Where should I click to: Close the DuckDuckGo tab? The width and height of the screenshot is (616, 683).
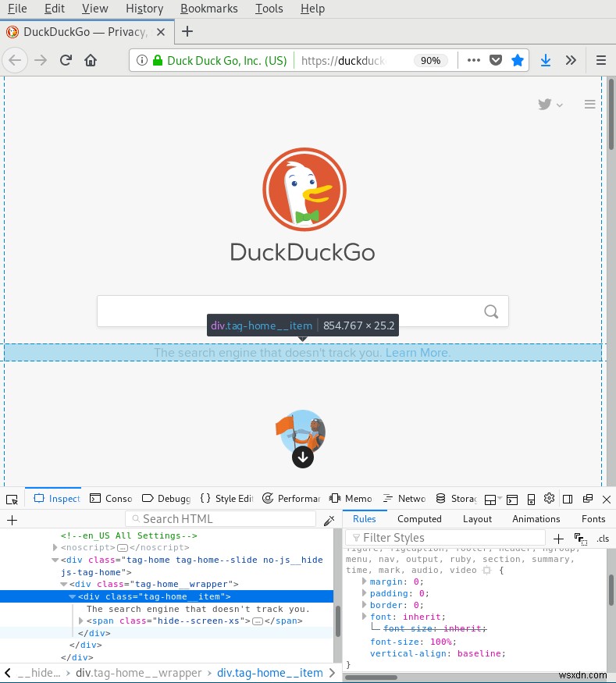161,32
